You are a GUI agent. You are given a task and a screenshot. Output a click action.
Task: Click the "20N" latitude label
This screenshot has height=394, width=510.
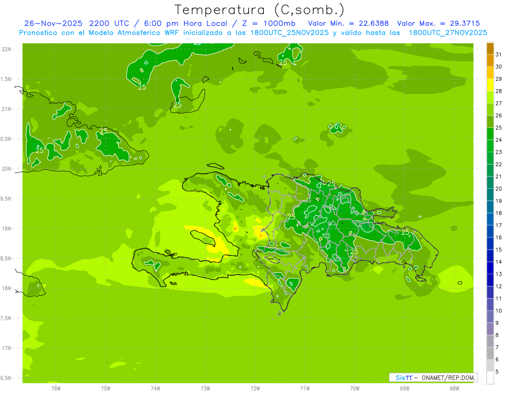6,169
